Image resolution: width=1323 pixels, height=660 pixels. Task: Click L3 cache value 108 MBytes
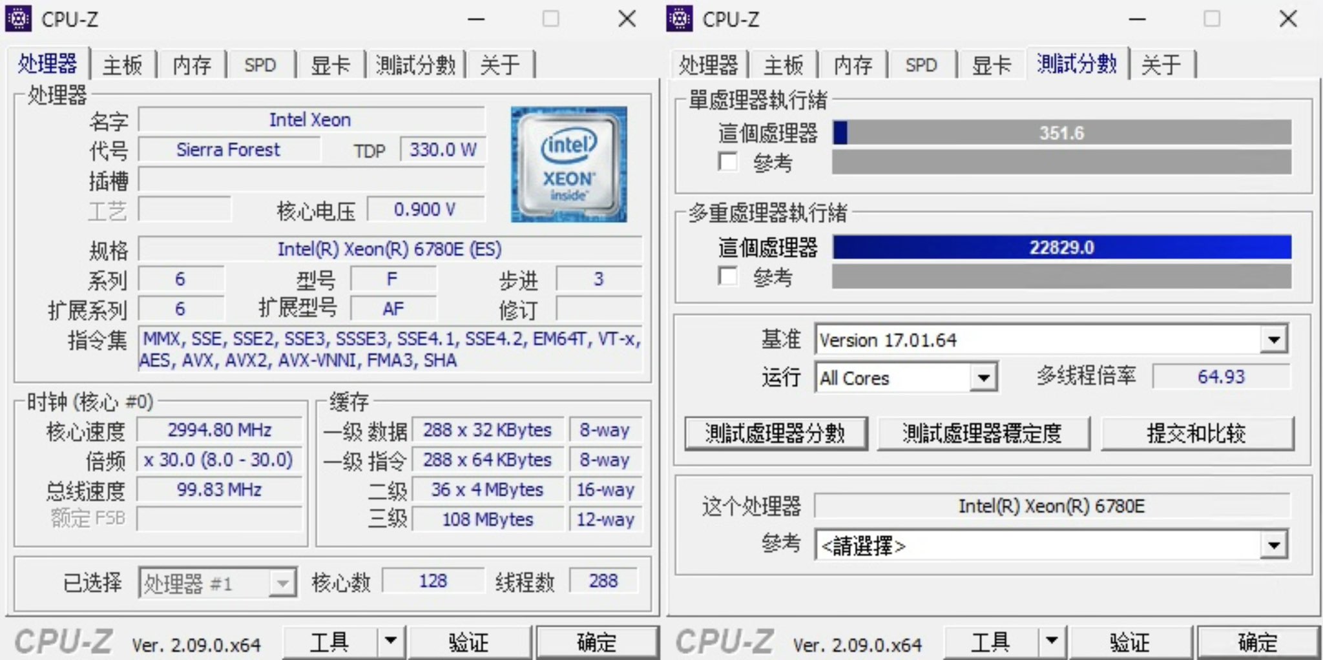pos(488,519)
